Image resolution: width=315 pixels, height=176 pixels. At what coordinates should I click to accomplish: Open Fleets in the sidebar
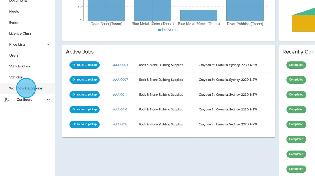pos(14,12)
